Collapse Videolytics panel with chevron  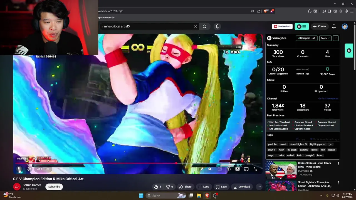[336, 38]
